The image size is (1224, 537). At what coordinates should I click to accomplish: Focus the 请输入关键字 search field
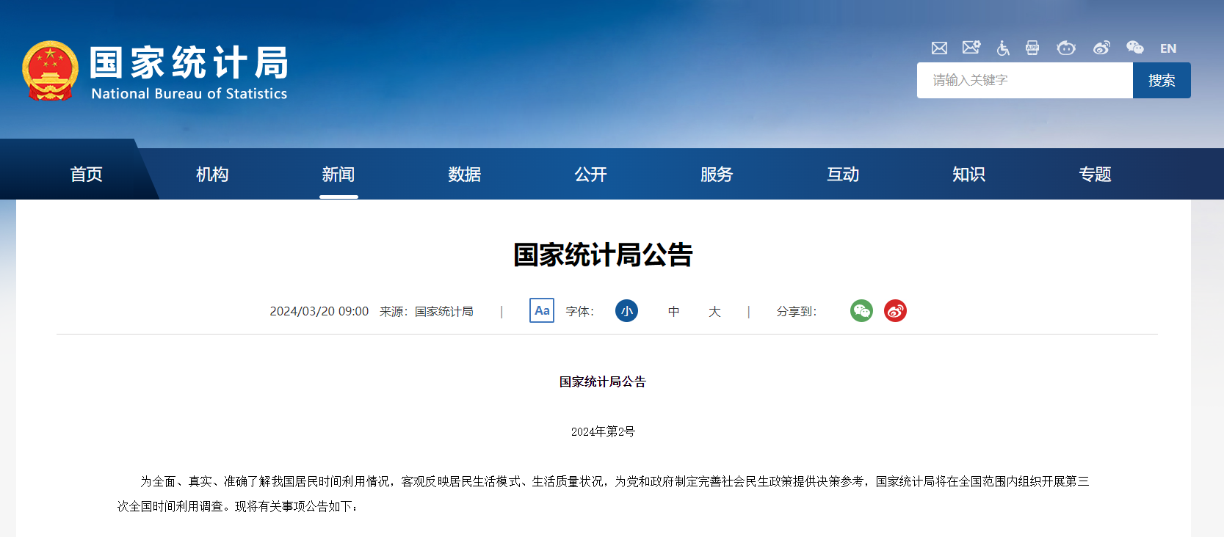pos(1024,80)
